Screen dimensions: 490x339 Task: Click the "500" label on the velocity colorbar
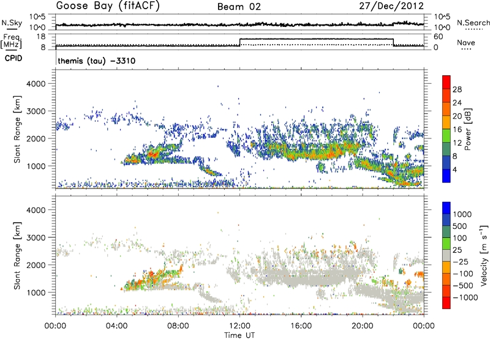point(460,226)
